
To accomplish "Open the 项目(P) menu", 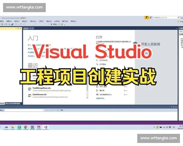I will pyautogui.click(x=17, y=21).
